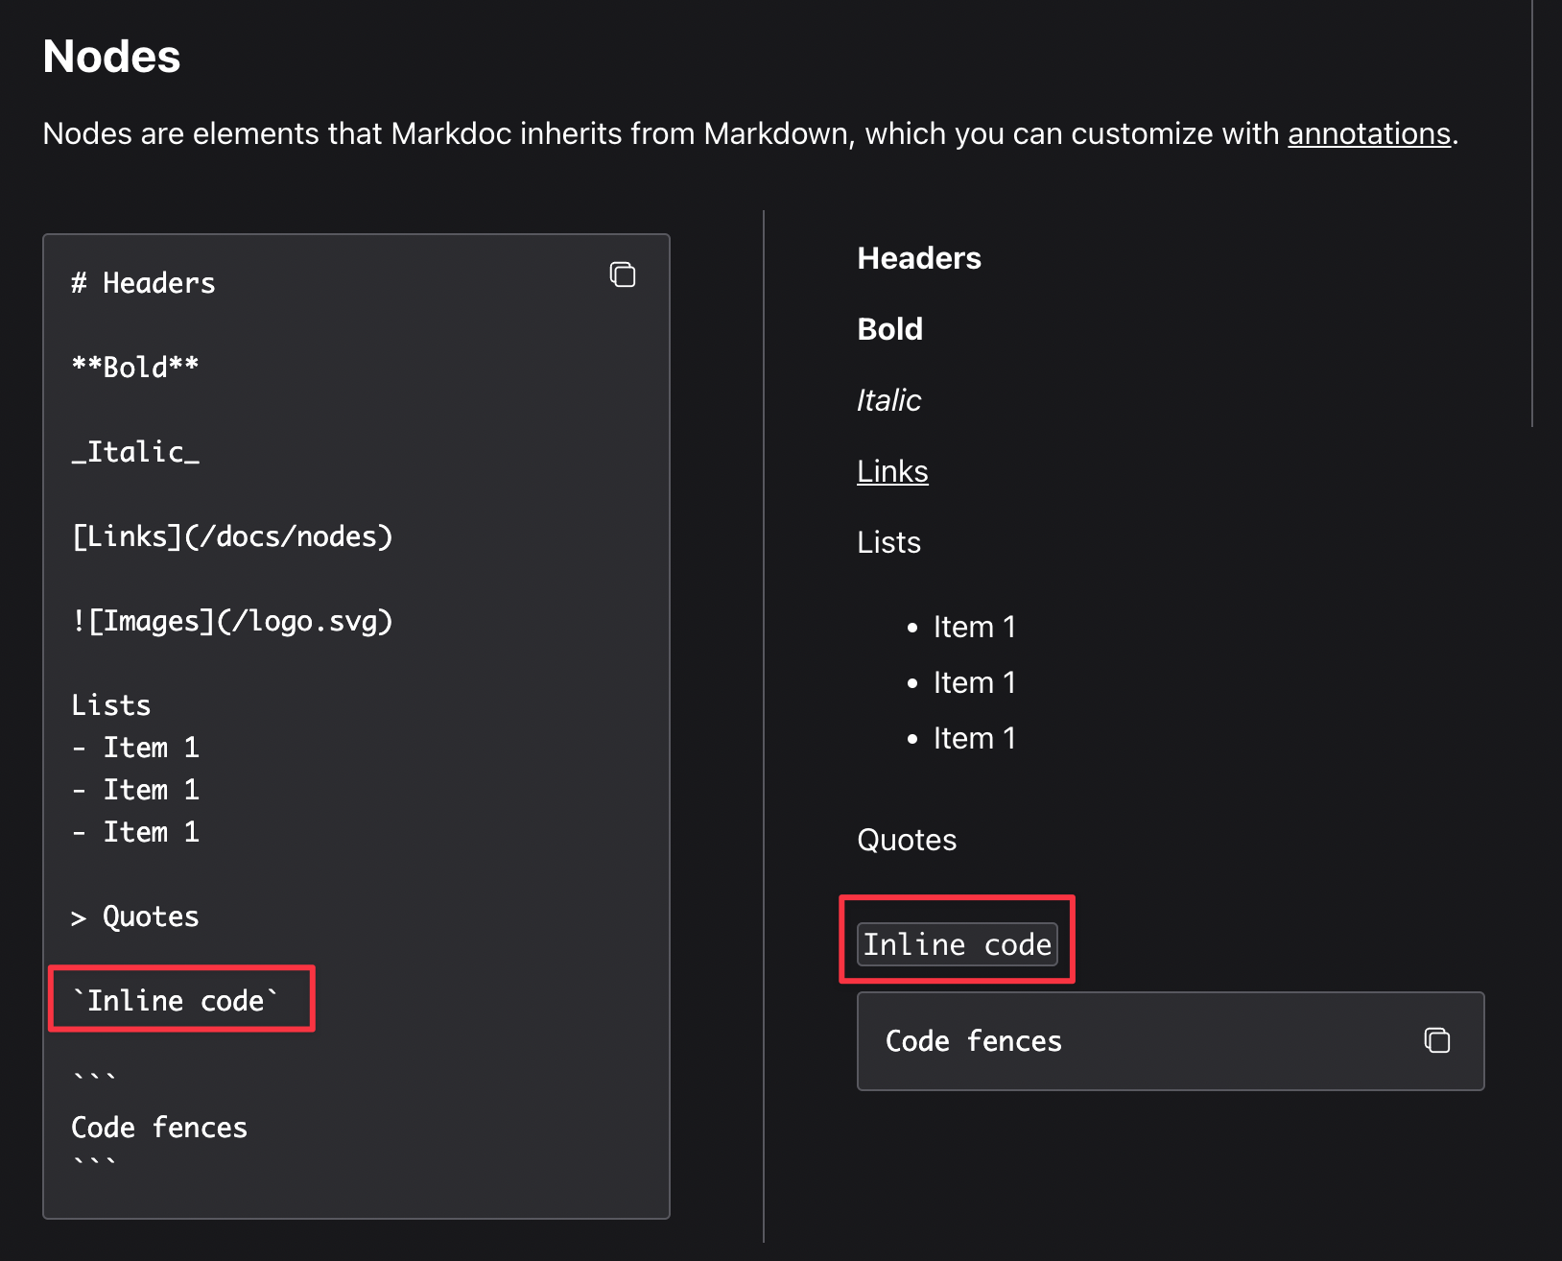Select the backtick-wrapped Inline code in the source
This screenshot has width=1562, height=1261.
click(181, 999)
